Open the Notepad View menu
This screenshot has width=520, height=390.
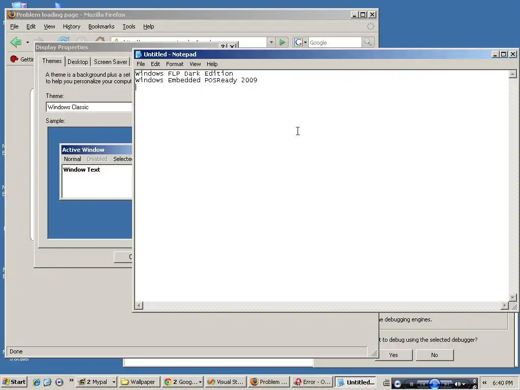click(x=195, y=64)
